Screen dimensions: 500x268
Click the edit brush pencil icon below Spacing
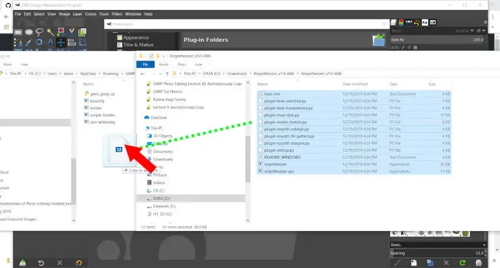(x=397, y=263)
